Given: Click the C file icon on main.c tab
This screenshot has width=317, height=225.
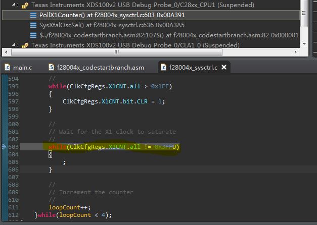Looking at the screenshot, I should 7,67.
